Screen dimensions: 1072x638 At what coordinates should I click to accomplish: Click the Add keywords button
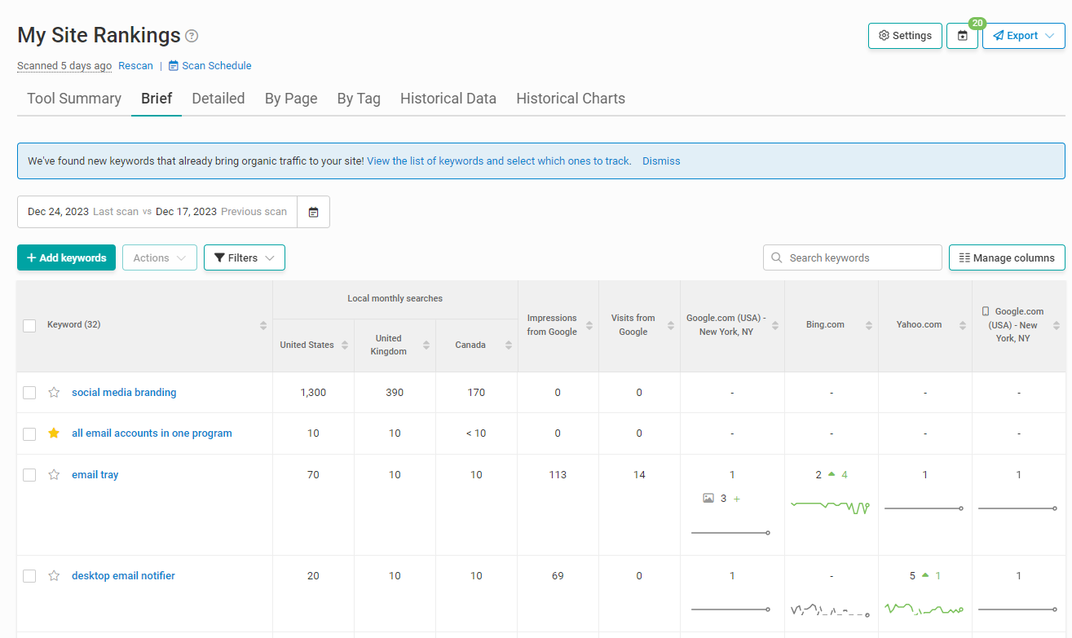click(x=66, y=257)
